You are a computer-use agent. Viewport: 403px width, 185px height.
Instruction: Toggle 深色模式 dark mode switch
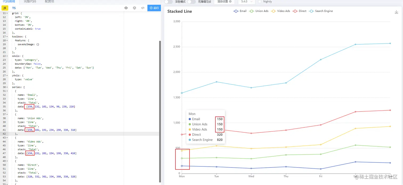[x=168, y=2]
